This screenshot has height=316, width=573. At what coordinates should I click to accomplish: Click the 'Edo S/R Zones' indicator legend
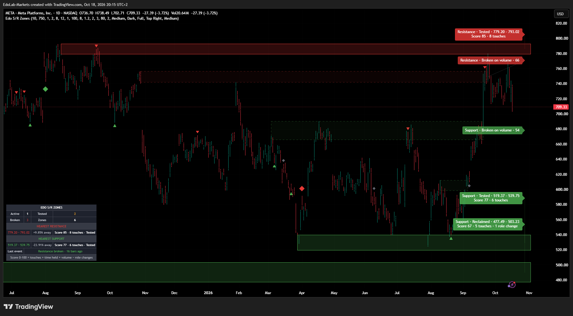click(x=92, y=18)
